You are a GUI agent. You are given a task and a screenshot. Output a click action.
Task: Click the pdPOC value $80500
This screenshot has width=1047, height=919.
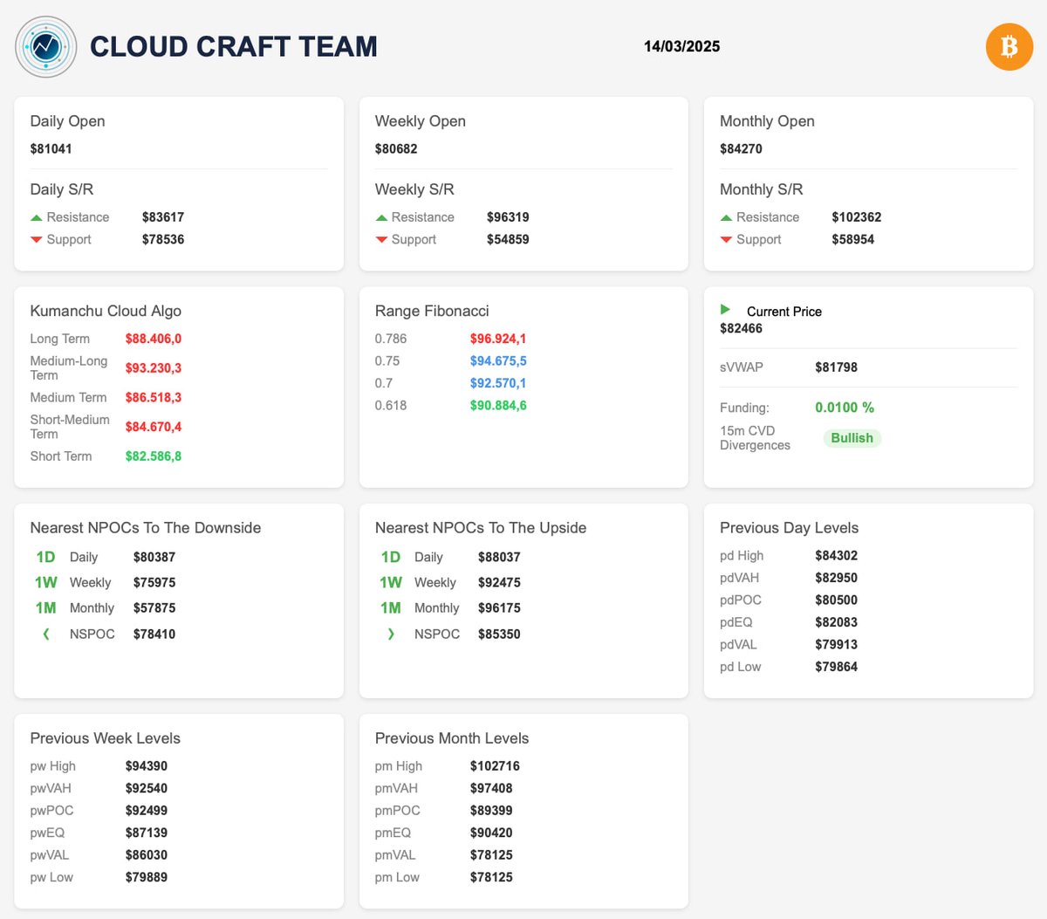click(x=836, y=600)
